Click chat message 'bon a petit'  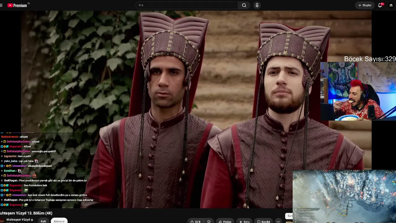24,156
